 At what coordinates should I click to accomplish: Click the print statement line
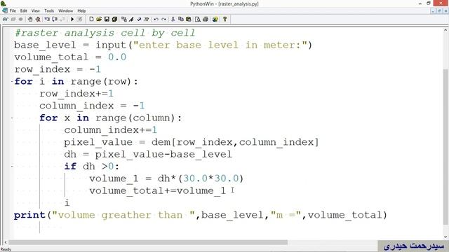[201, 215]
